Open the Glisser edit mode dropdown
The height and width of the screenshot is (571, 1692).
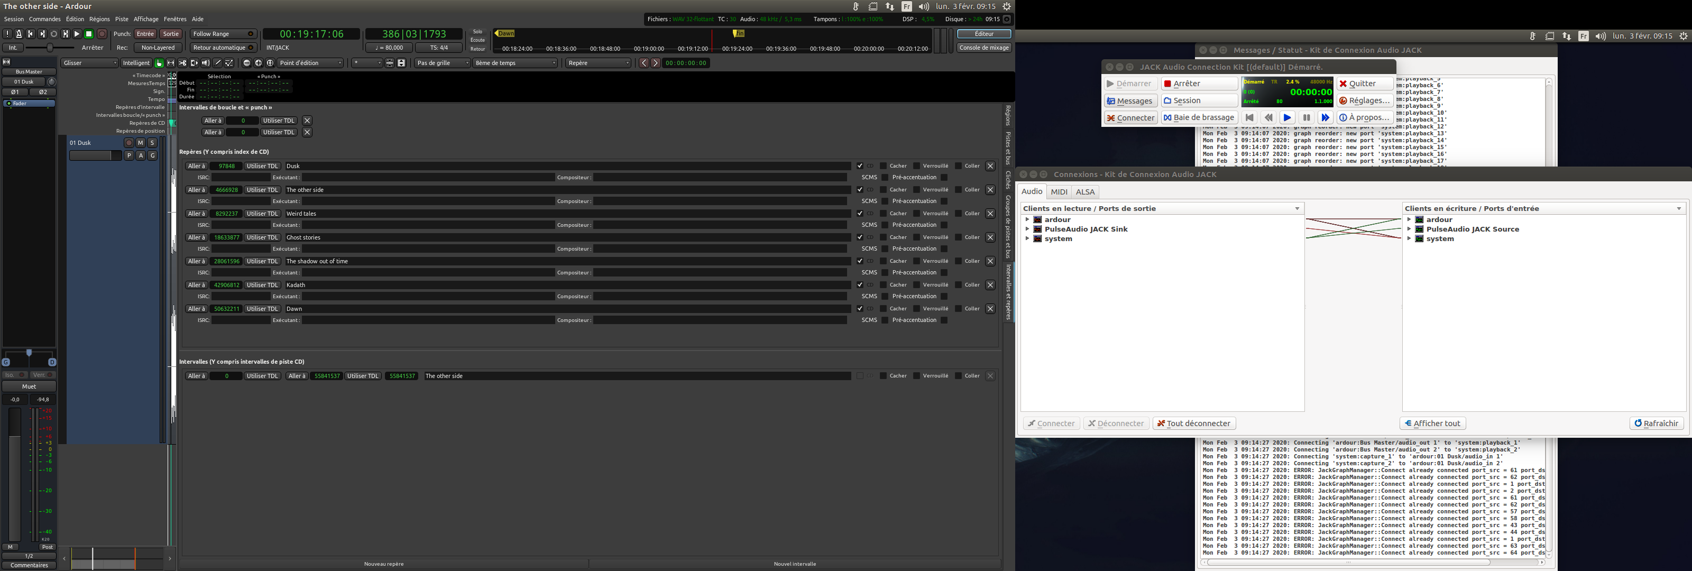click(89, 63)
